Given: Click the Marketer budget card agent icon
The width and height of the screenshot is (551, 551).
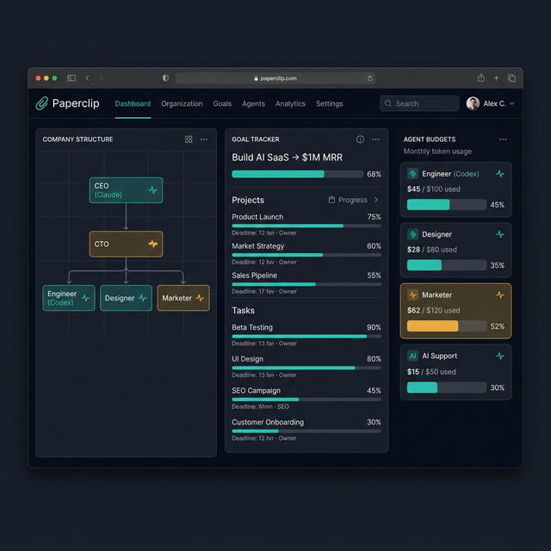Looking at the screenshot, I should point(413,294).
